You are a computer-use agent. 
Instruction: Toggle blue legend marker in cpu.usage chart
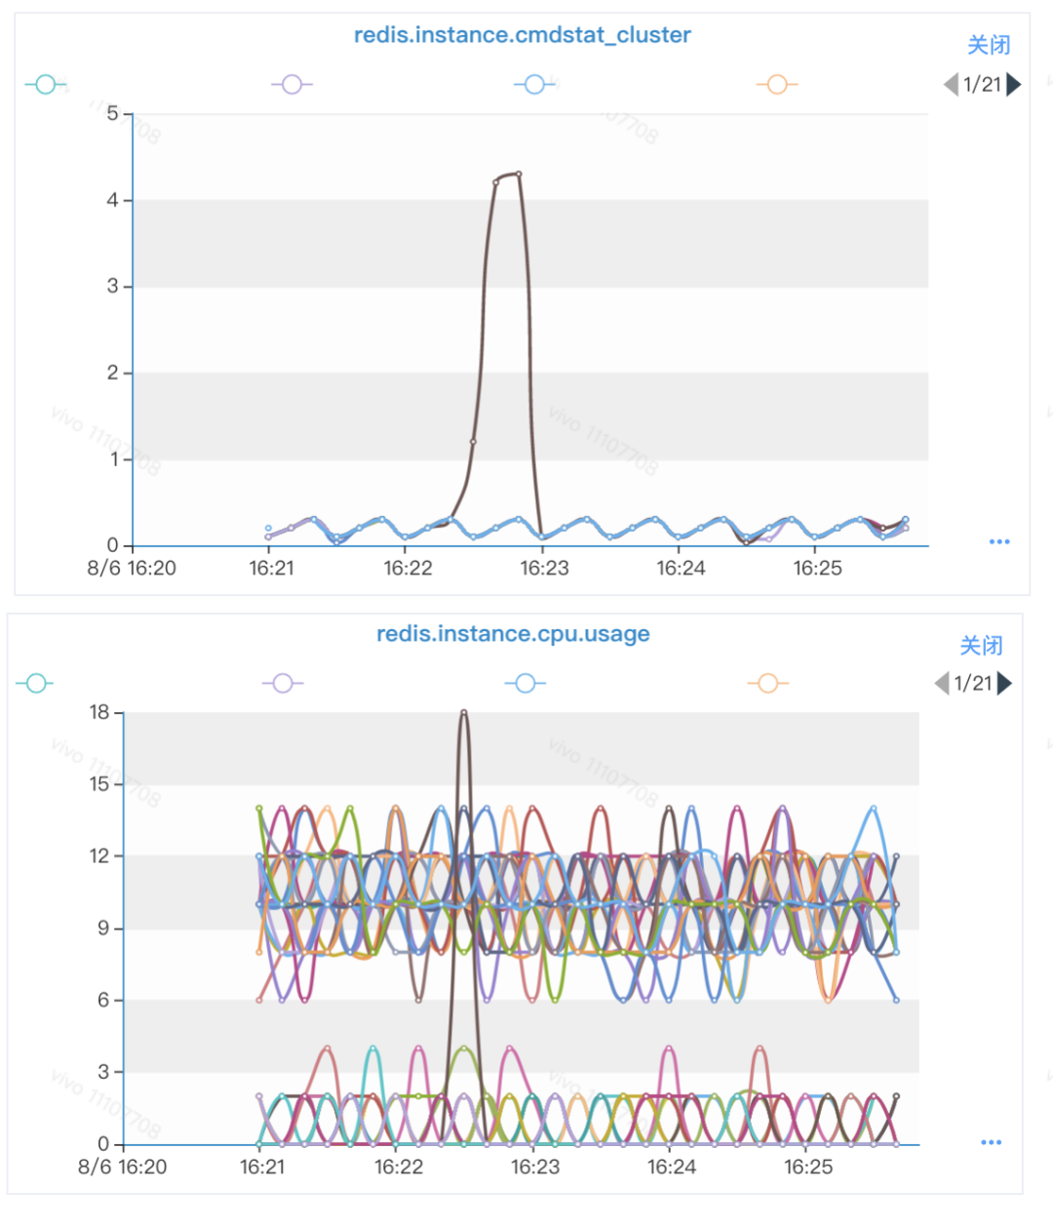[x=526, y=684]
